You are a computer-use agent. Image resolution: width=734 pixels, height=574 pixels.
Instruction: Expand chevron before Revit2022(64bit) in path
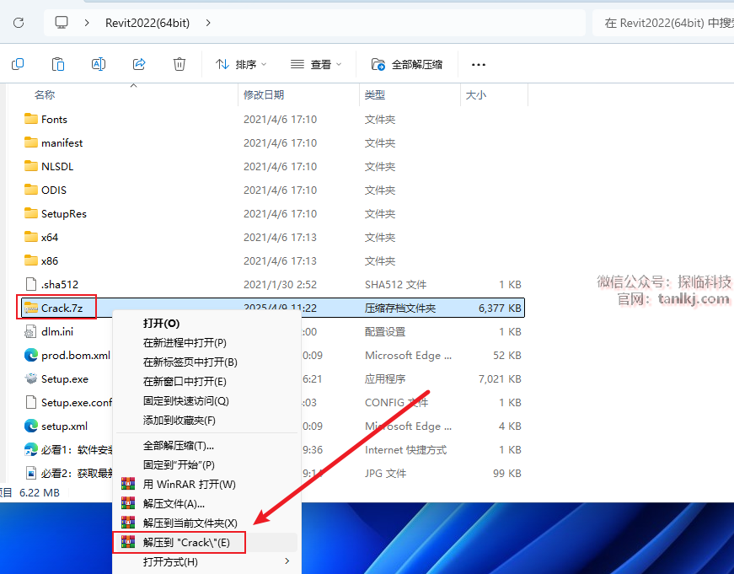[87, 23]
